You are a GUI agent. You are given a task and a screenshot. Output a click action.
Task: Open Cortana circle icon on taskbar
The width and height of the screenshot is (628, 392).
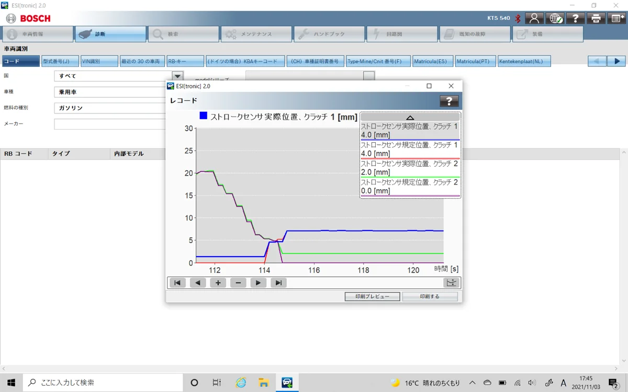pos(194,383)
